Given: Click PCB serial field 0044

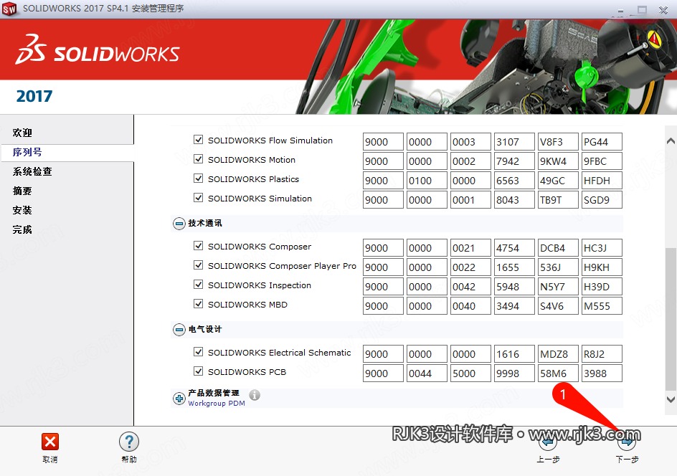Looking at the screenshot, I should [x=427, y=373].
